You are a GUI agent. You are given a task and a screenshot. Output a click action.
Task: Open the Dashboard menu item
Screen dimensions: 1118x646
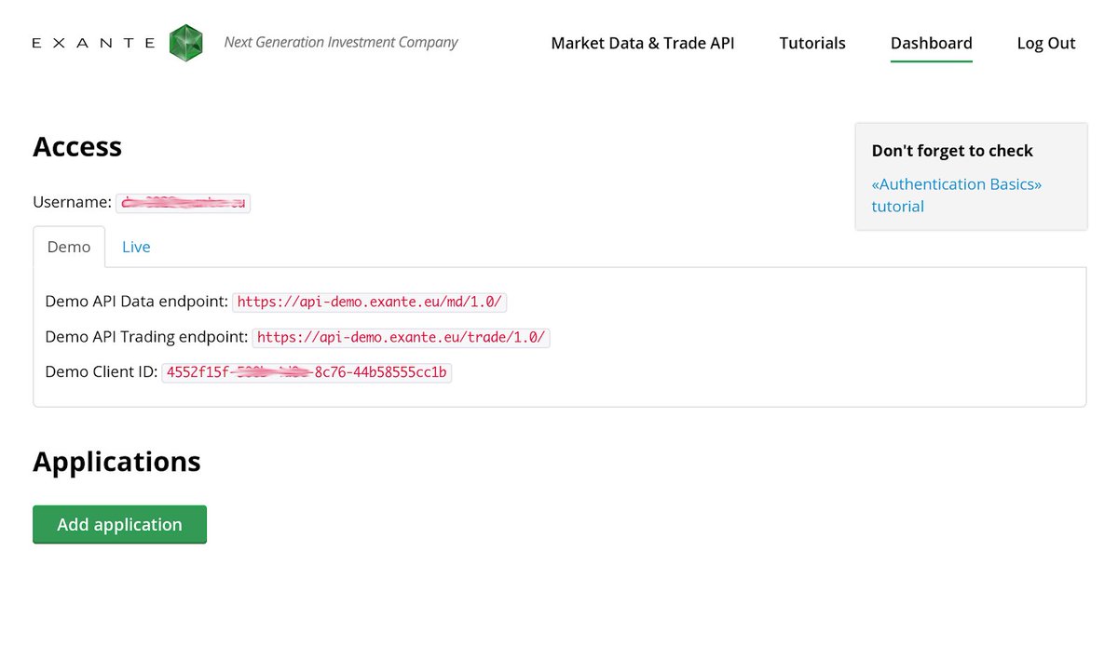(x=931, y=43)
